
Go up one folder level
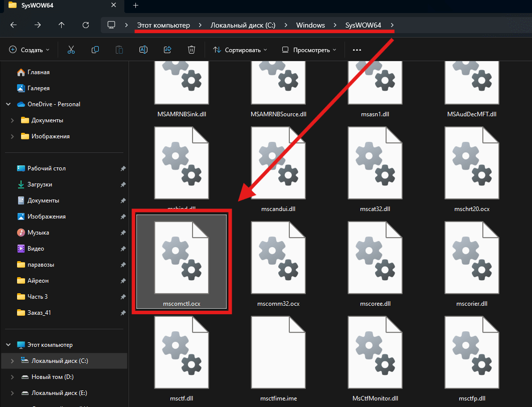click(x=61, y=25)
